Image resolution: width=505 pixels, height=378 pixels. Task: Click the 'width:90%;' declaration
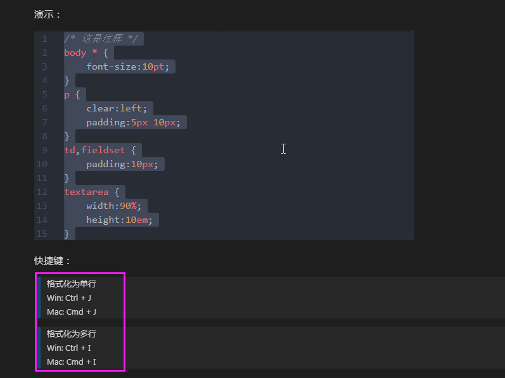(113, 206)
